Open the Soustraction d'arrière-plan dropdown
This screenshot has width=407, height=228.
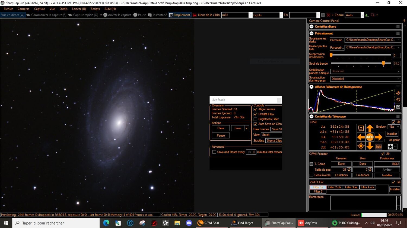[x=365, y=79]
